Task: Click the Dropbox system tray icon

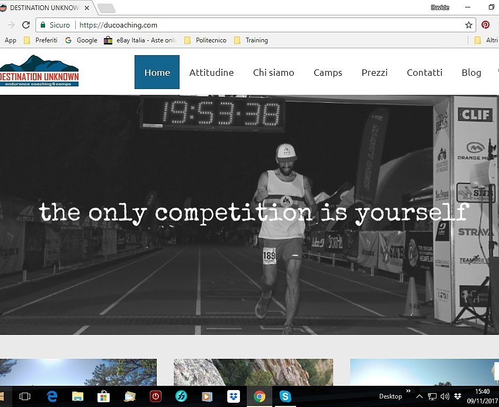Action: pyautogui.click(x=458, y=396)
